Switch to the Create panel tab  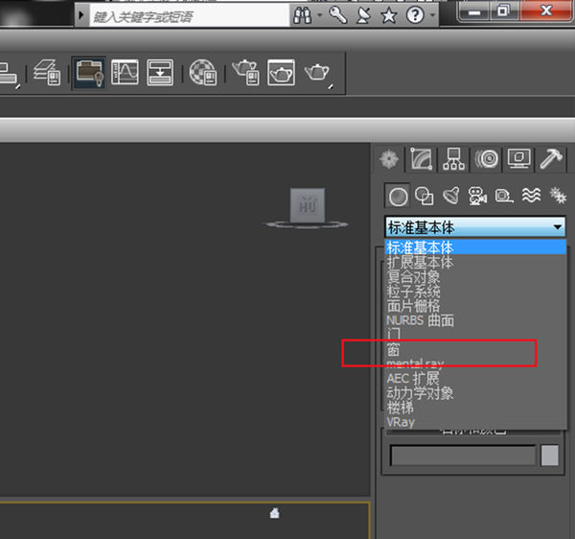tap(389, 159)
